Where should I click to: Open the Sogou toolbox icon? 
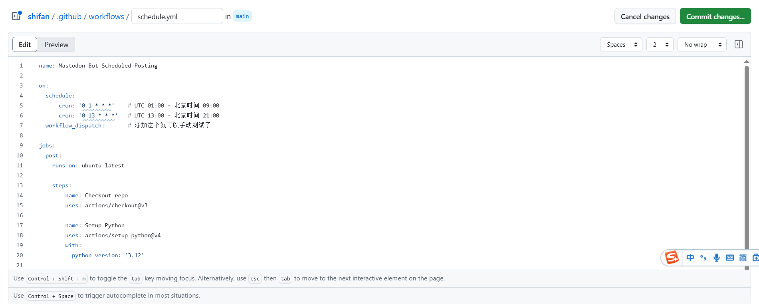click(x=755, y=258)
